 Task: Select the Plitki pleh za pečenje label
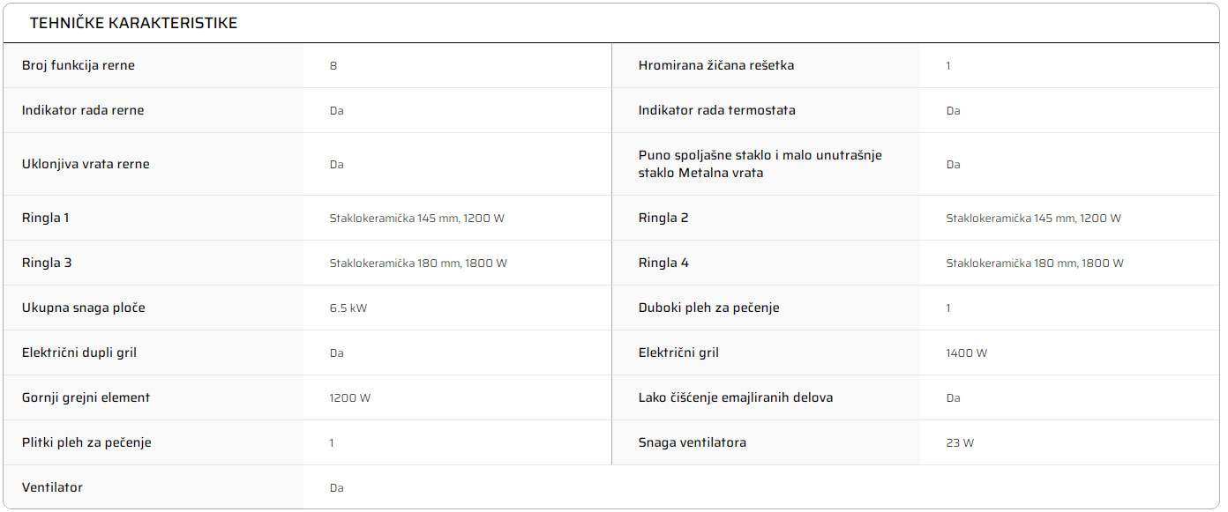pos(86,442)
